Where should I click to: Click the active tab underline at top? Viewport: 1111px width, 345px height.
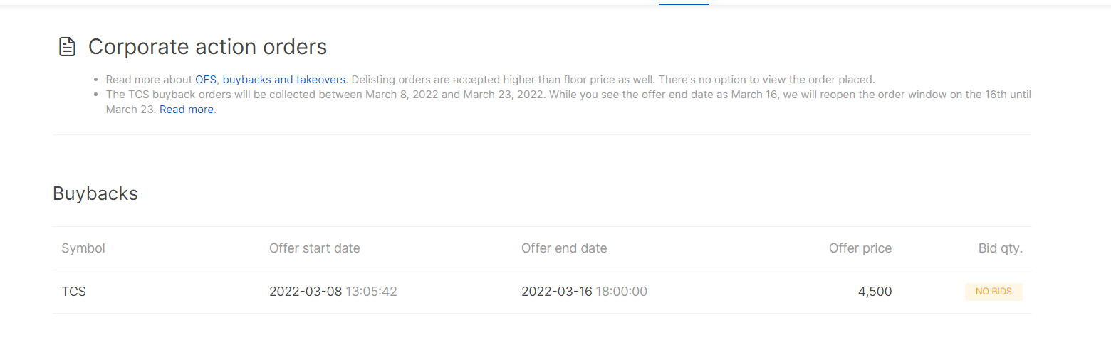684,4
